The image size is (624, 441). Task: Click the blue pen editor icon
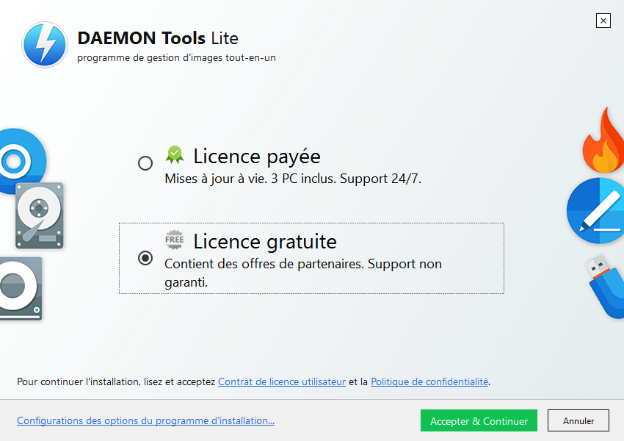(596, 211)
